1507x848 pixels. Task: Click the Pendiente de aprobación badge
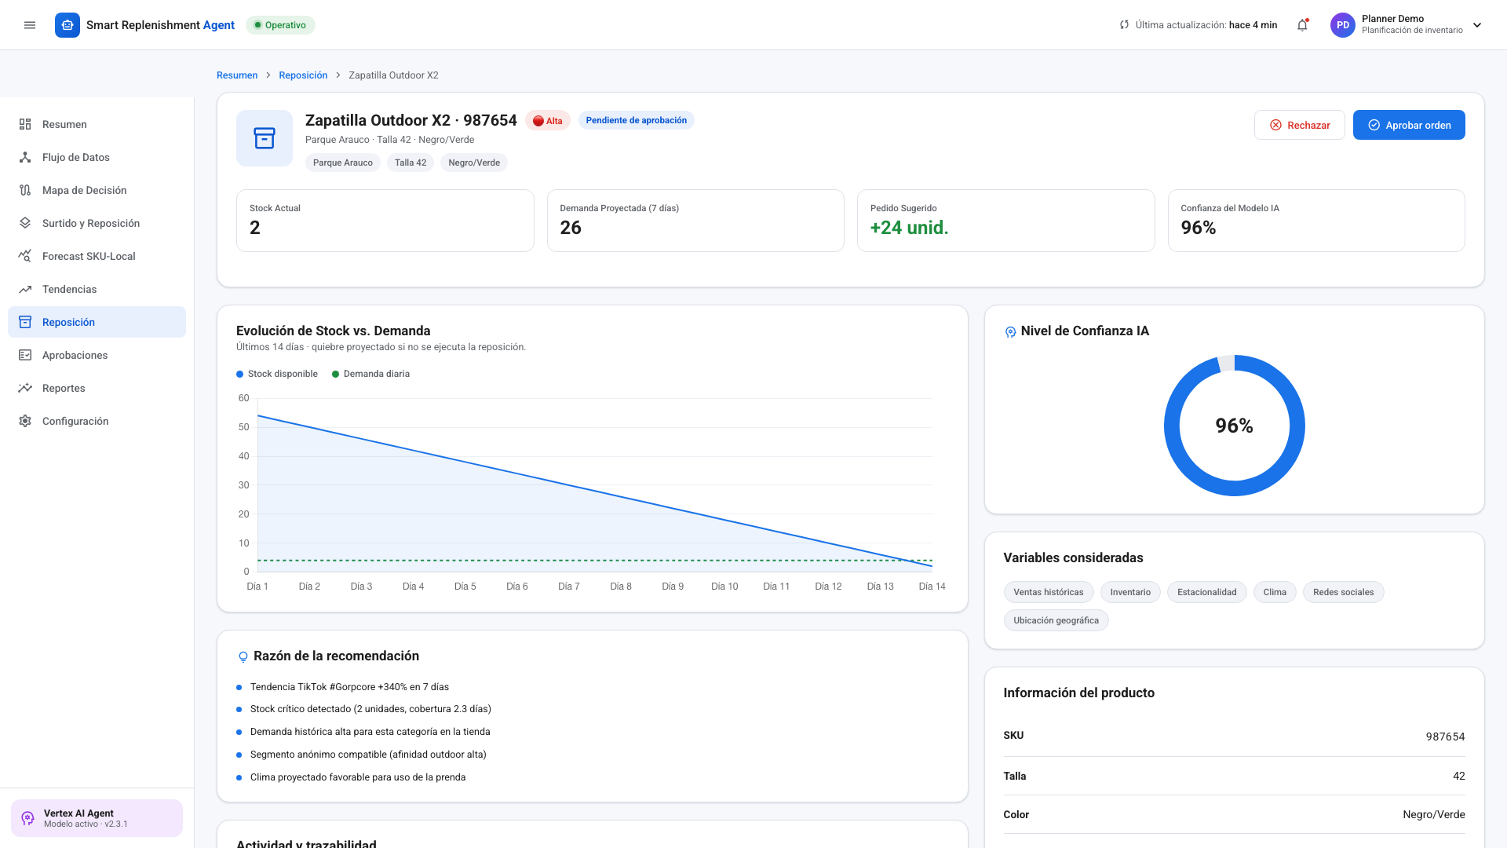point(636,120)
